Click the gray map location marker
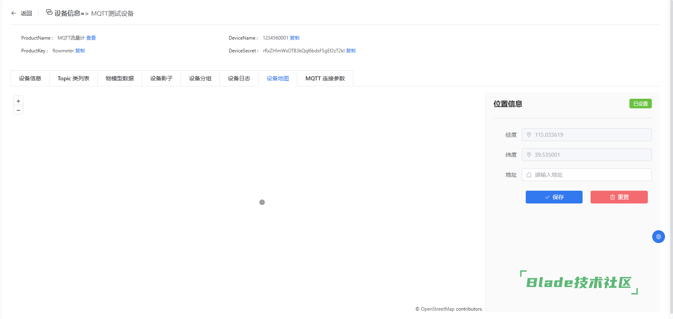The width and height of the screenshot is (673, 319). coord(262,202)
